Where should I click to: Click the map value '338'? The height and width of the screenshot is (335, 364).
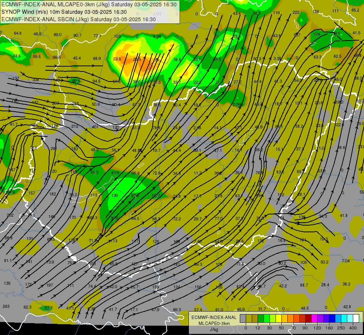click(36, 80)
